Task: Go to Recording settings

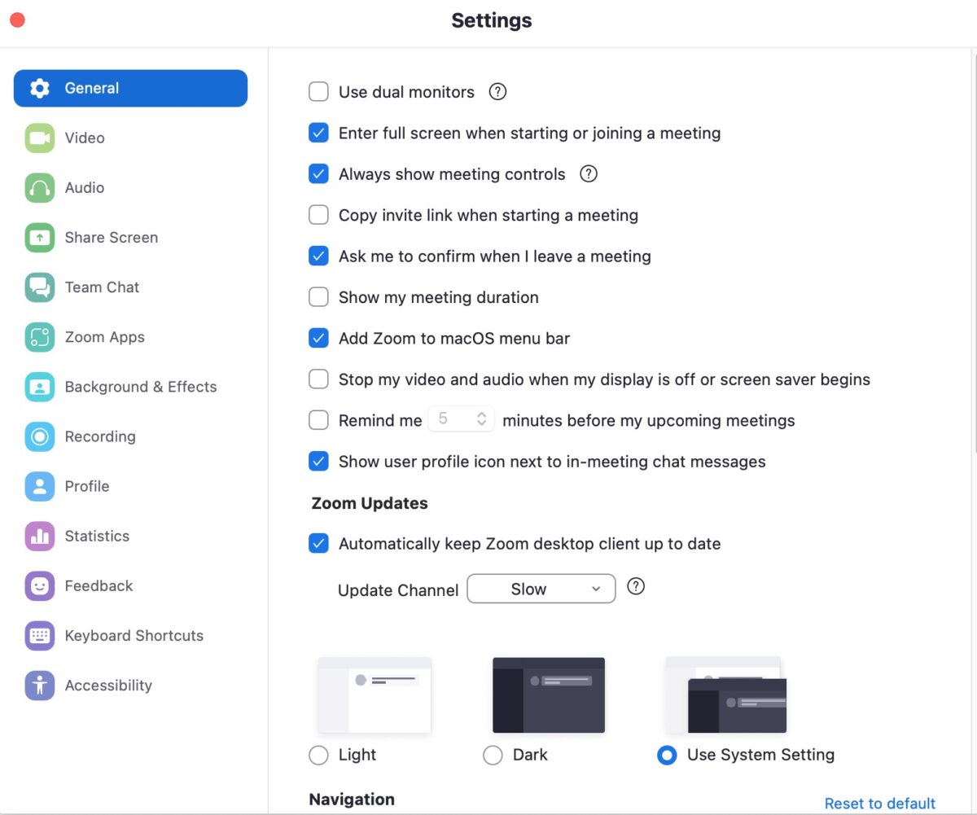Action: (130, 436)
